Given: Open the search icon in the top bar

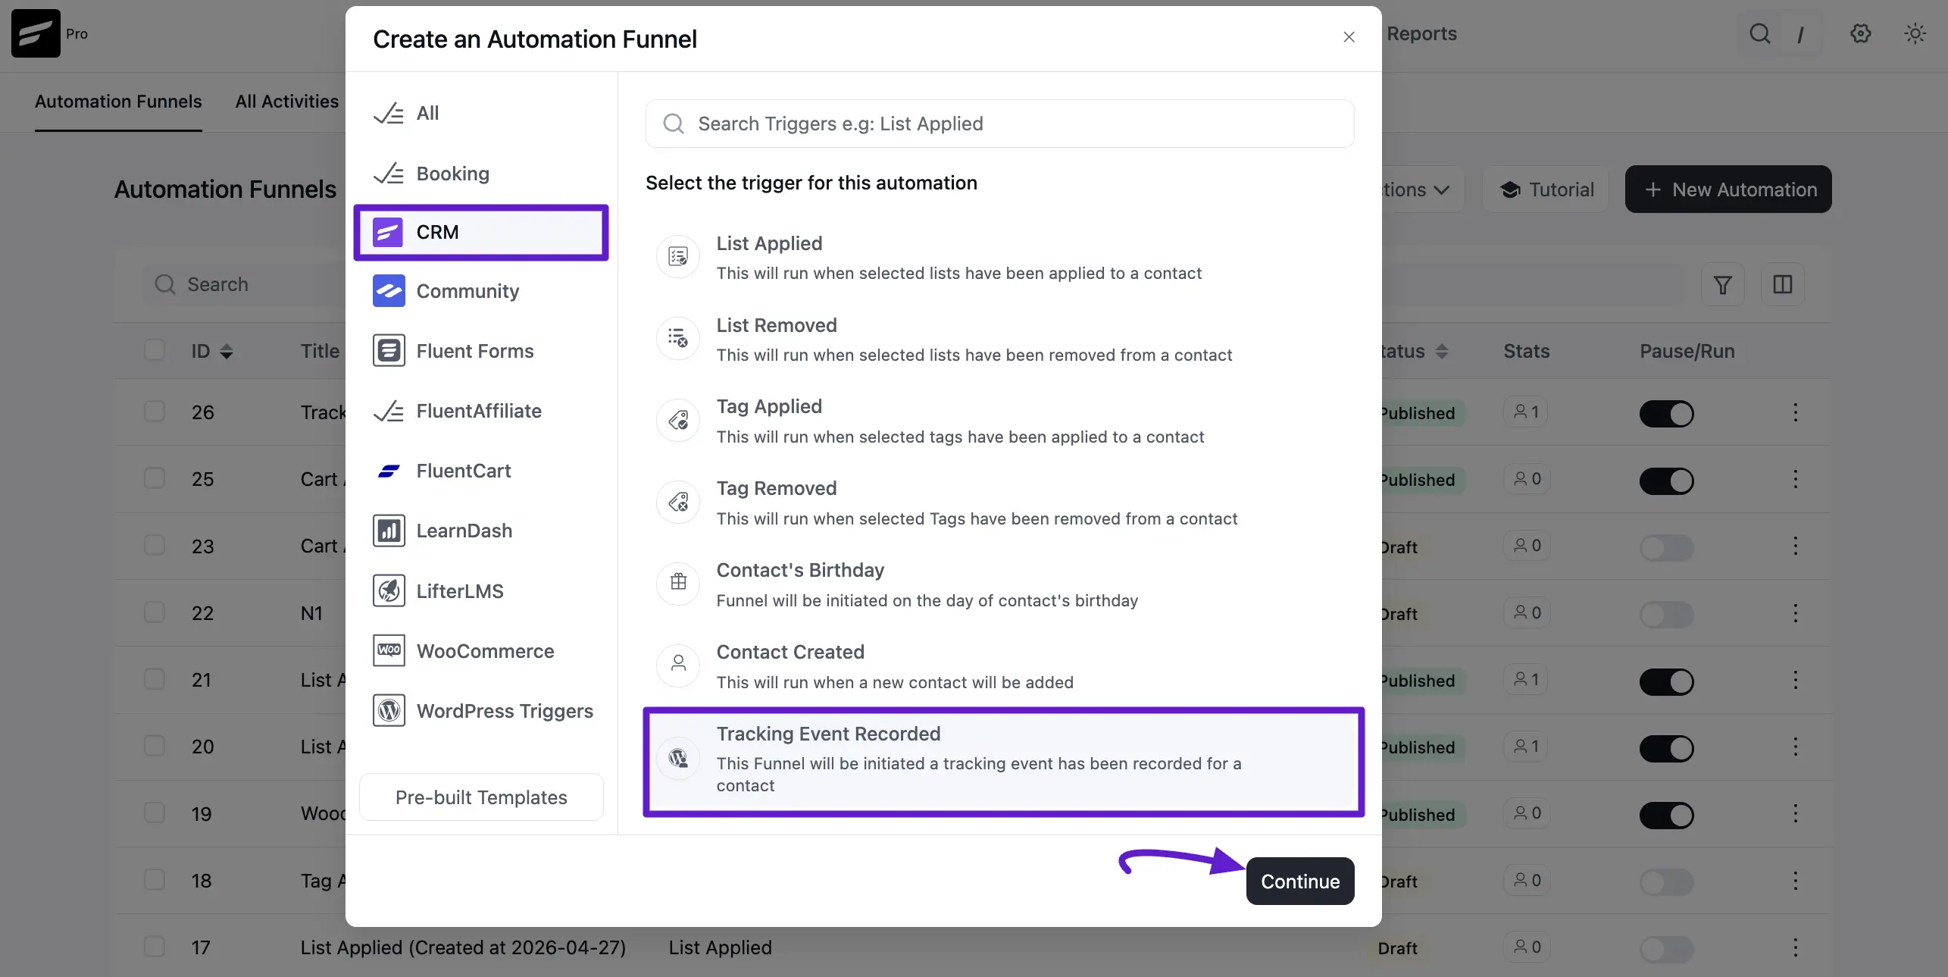Looking at the screenshot, I should point(1759,33).
